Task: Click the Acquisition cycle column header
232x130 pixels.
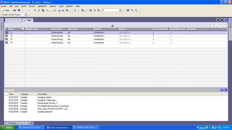Action: 178,29
